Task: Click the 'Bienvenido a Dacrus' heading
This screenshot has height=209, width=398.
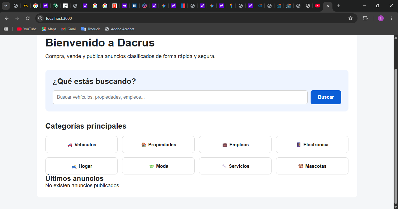Action: click(100, 43)
